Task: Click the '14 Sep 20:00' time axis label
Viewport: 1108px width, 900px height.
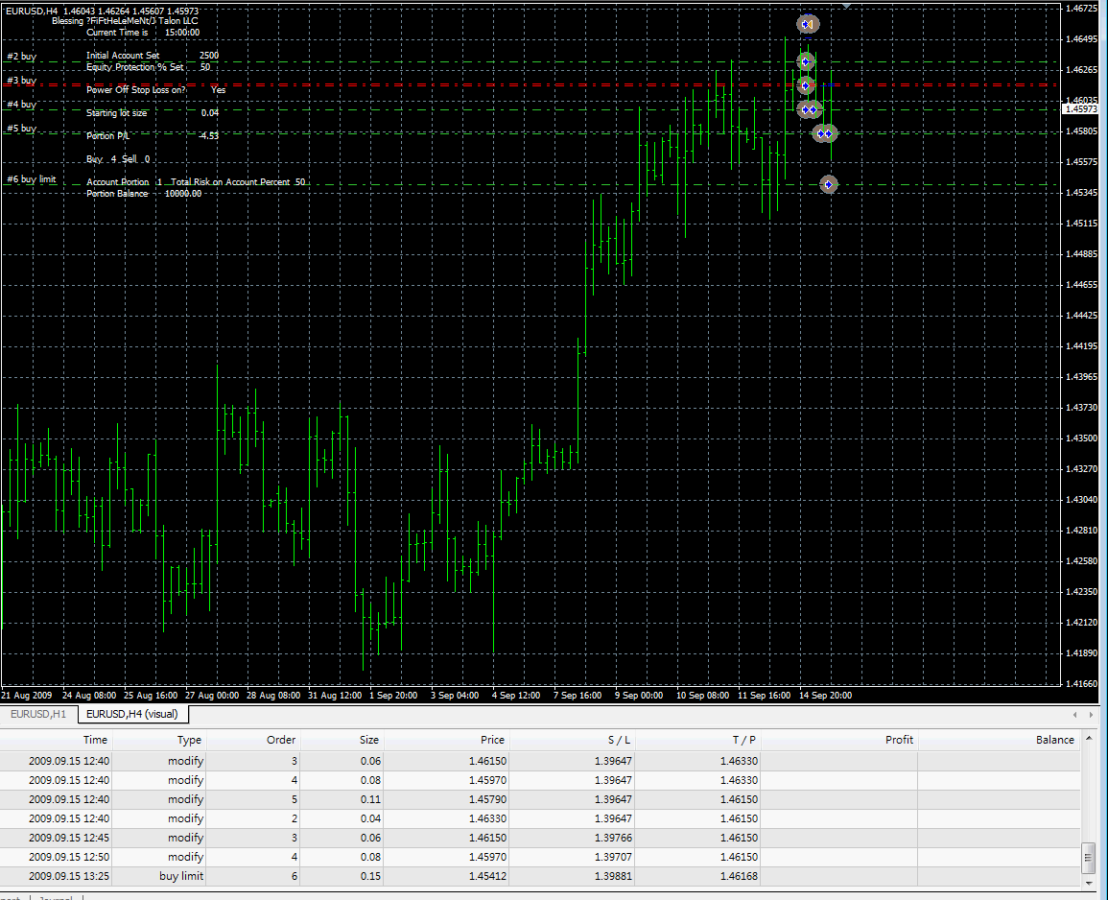Action: point(825,695)
